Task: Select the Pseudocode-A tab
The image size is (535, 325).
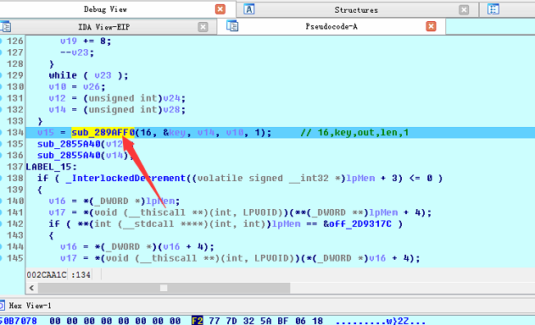Action: coord(332,26)
